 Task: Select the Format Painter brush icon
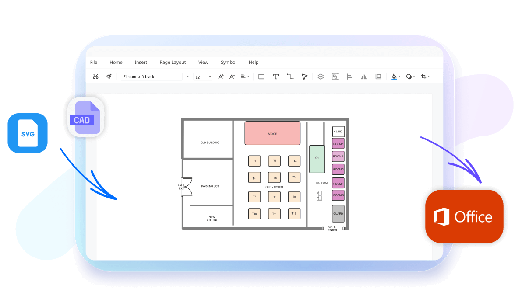[x=109, y=76]
